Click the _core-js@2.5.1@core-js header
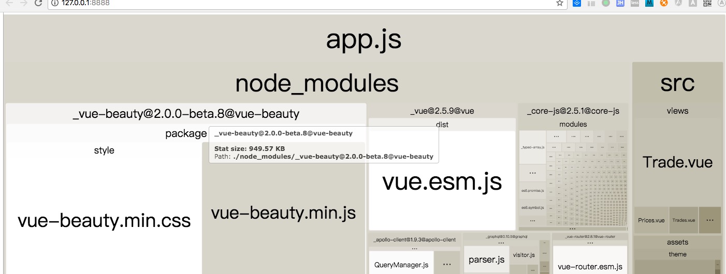Screen dimensions: 726x274 pyautogui.click(x=573, y=111)
